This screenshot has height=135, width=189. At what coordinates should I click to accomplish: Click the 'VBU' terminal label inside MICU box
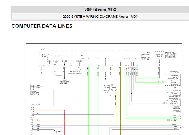[x=50, y=61]
